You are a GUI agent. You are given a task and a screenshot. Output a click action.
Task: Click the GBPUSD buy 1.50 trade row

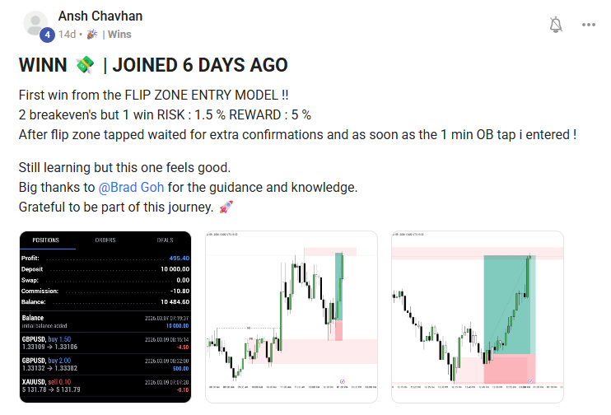coord(105,343)
